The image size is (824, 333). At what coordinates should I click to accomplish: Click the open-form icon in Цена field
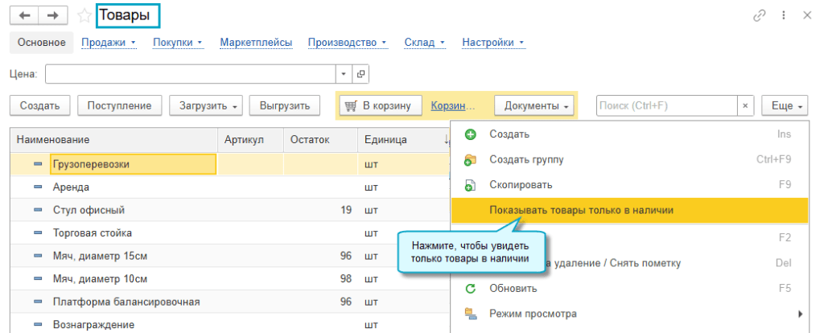coord(360,74)
